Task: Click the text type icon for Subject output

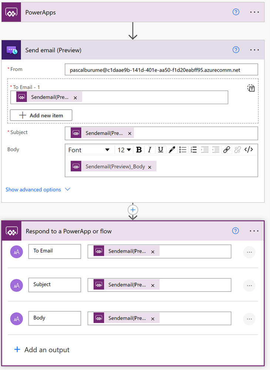Action: point(17,285)
